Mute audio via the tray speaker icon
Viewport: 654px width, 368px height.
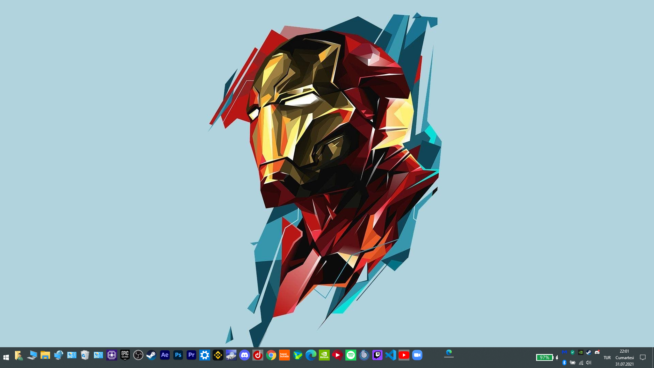coord(588,363)
